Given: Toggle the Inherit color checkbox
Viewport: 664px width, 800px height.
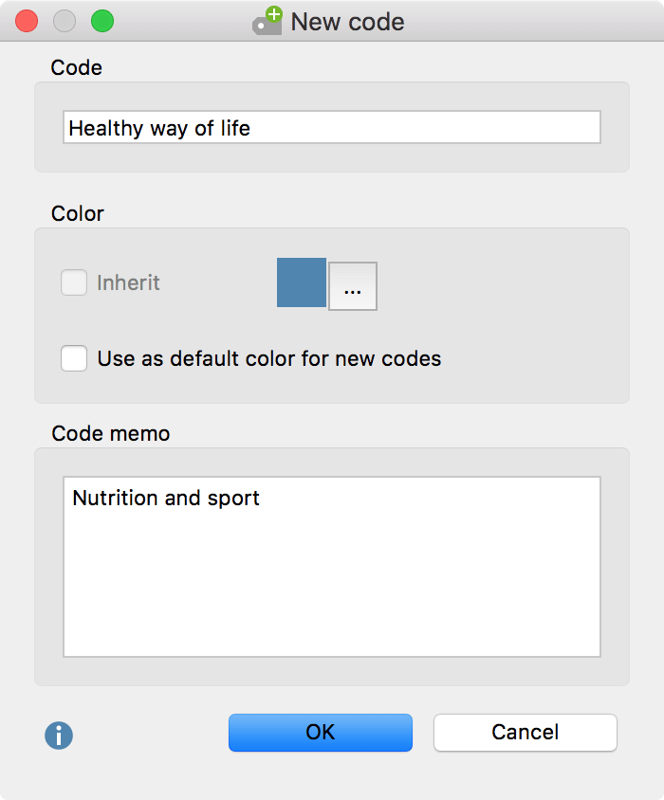Looking at the screenshot, I should tap(74, 282).
